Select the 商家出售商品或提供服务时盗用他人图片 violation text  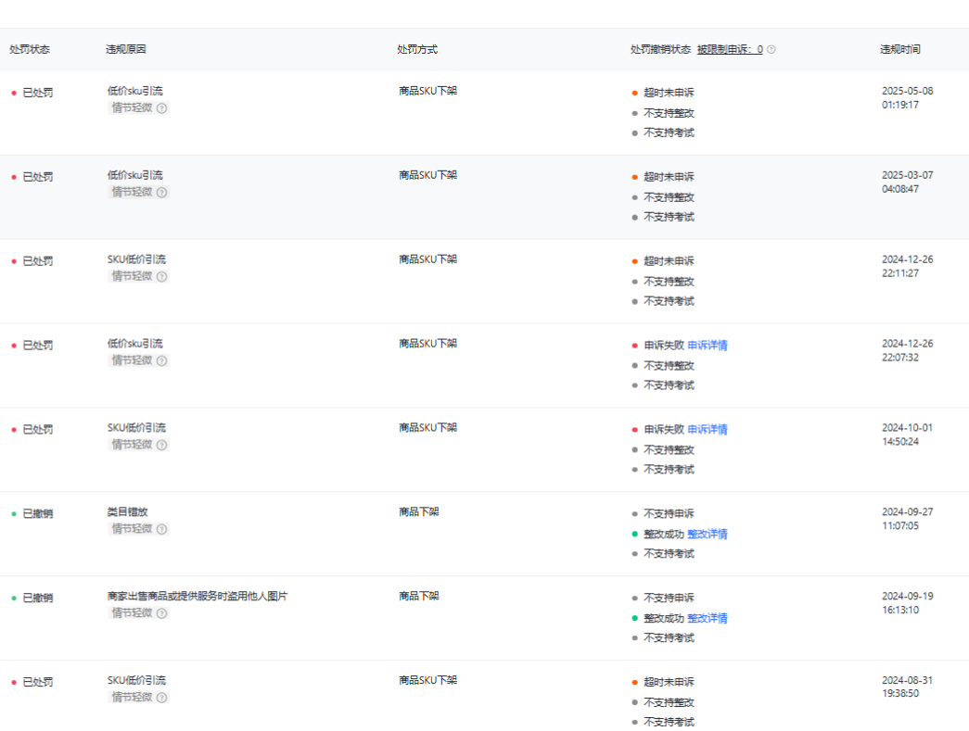(x=198, y=597)
